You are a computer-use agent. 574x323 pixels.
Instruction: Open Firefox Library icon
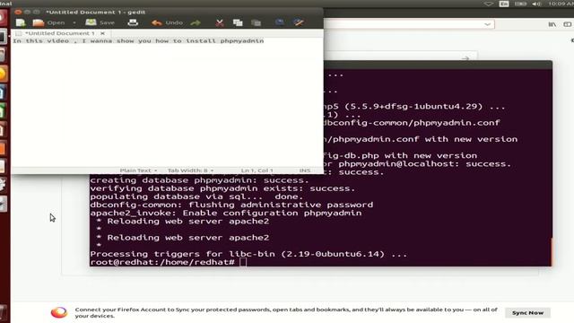point(552,24)
